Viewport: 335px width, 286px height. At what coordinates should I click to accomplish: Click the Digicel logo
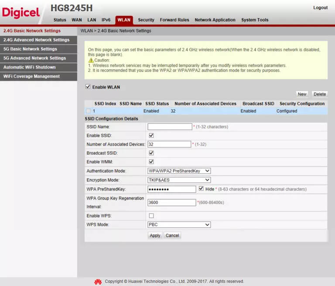(x=21, y=12)
